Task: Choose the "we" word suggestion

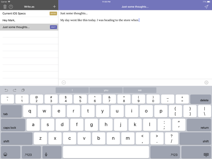Action: tap(140, 90)
